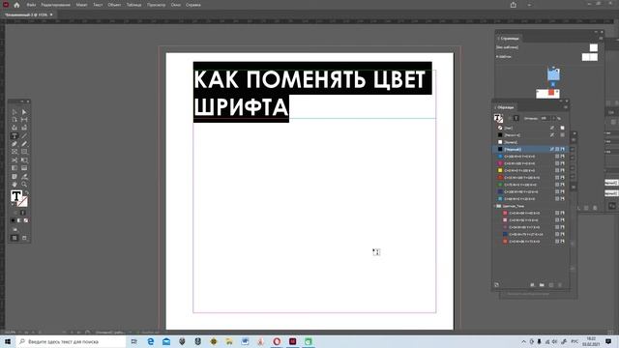Open the Текст menu
Viewport: 619px width, 348px height.
coord(98,5)
